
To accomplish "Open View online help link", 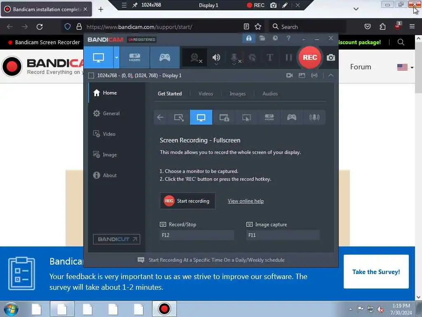I will click(246, 201).
